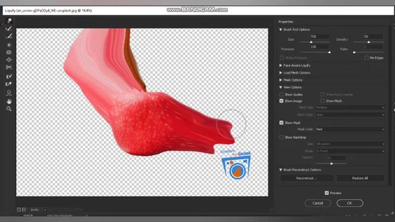Image resolution: width=395 pixels, height=222 pixels.
Task: Select the Twirl Clockwise tool
Action: coord(9,45)
